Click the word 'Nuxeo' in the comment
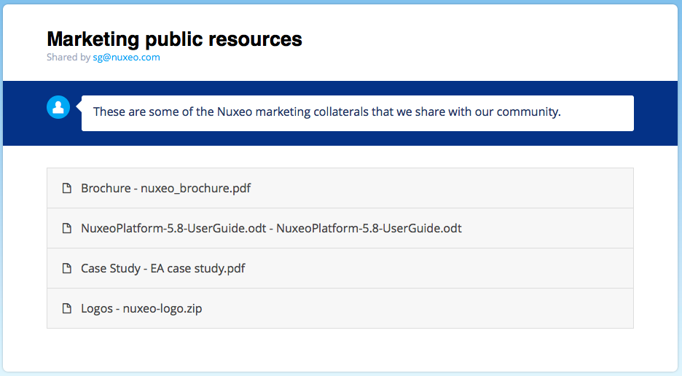Image resolution: width=682 pixels, height=376 pixels. point(235,111)
